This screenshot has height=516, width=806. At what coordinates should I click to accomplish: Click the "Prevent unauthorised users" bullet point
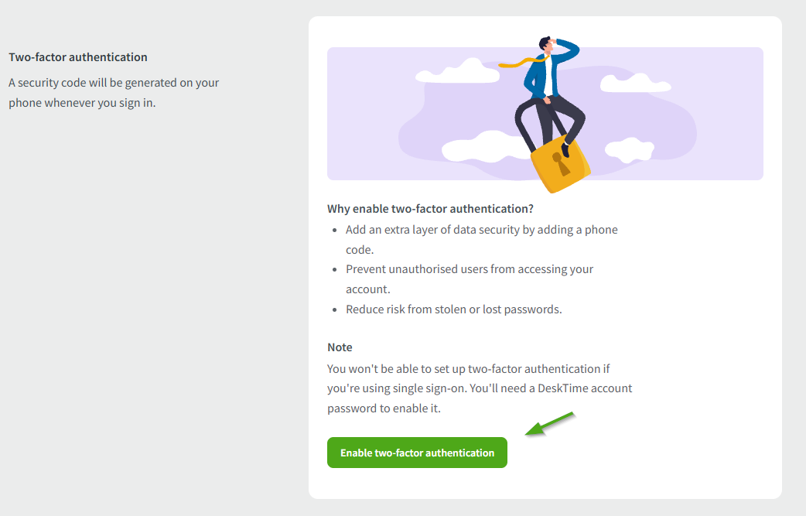(x=470, y=269)
